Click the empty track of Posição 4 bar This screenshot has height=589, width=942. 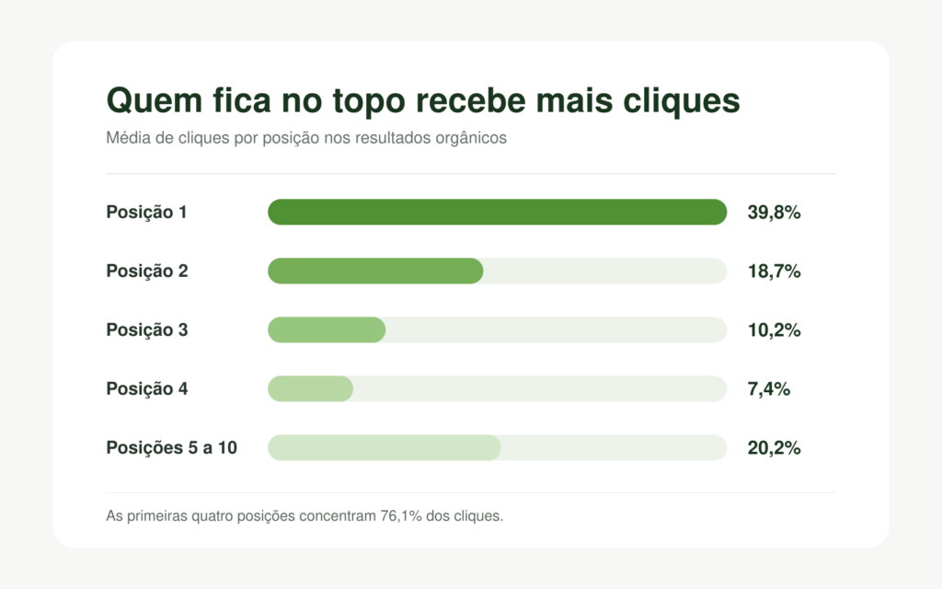[x=540, y=389]
